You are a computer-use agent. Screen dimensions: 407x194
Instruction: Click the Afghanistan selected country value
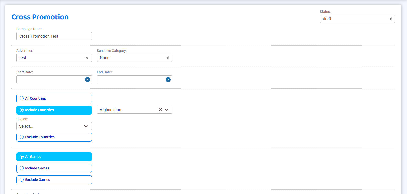click(x=110, y=110)
